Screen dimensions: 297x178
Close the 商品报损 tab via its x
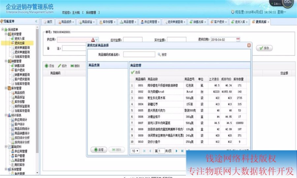73,22
